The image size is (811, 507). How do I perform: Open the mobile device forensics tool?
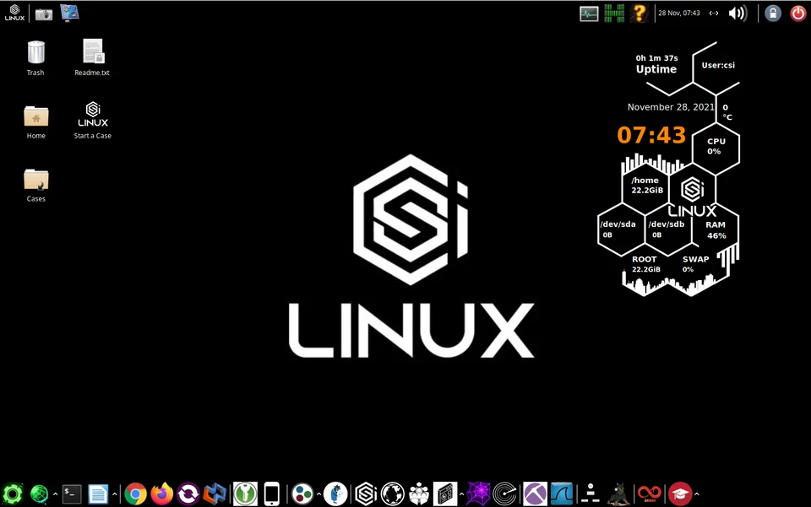point(271,494)
